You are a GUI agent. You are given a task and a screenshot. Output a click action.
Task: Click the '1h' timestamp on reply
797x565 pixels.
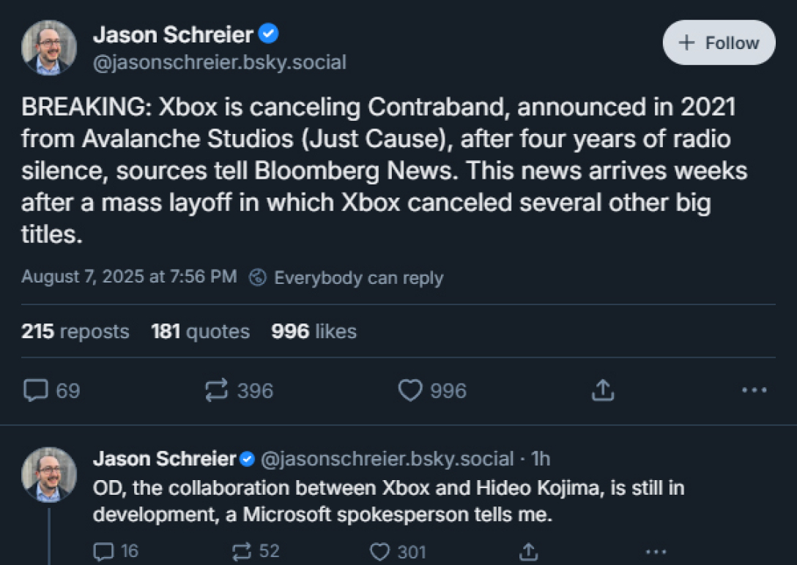point(540,459)
